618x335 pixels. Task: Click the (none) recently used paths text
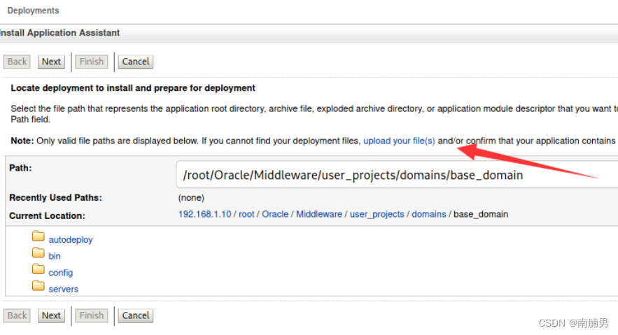(x=191, y=198)
